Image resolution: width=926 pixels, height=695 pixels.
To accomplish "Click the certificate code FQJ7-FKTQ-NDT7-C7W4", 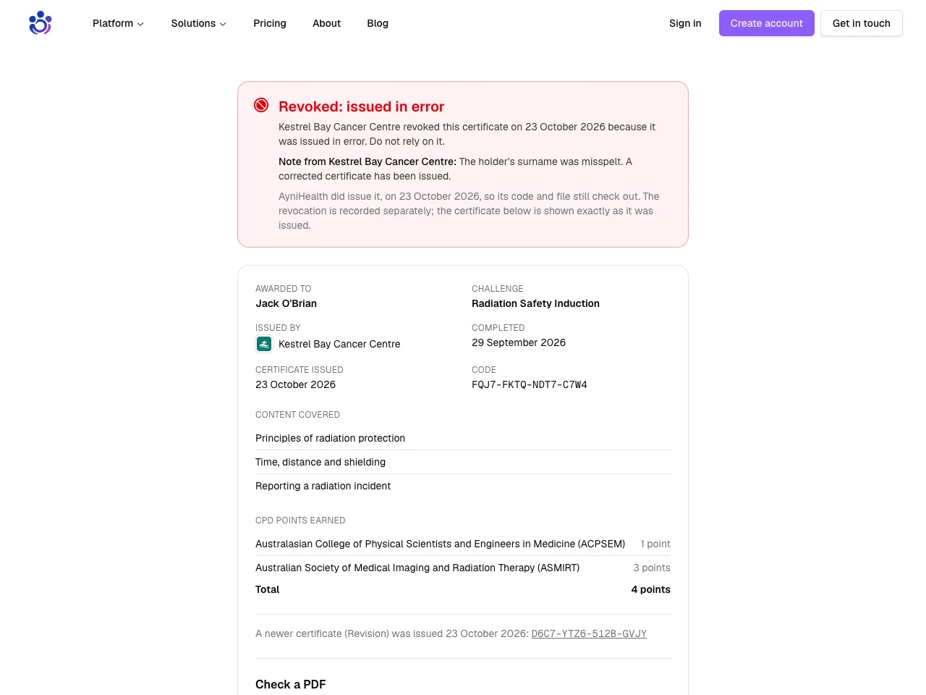I will click(530, 384).
